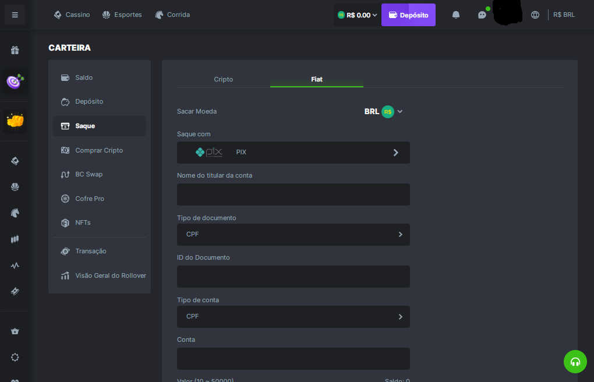Open the crown VIP icon in sidebar
Screen dimensions: 594x382
15,331
